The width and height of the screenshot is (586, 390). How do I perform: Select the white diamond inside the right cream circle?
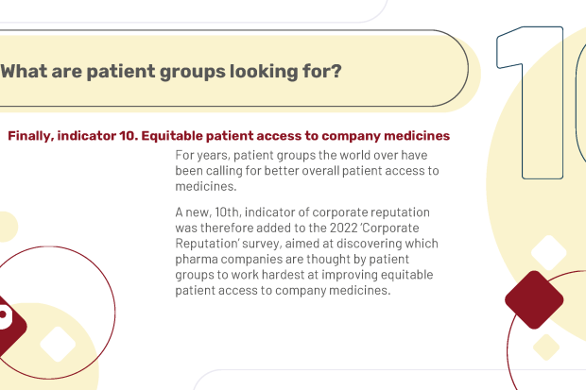tap(548, 253)
